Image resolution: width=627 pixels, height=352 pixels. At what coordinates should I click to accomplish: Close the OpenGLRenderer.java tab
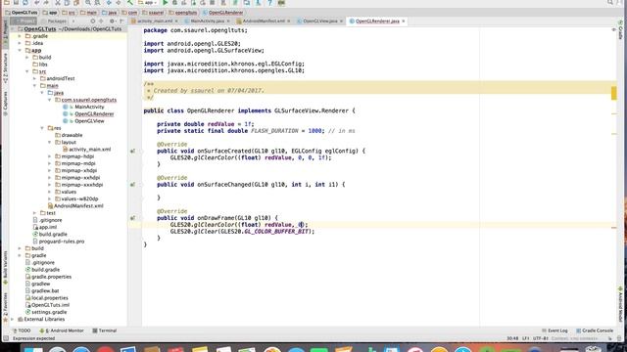[x=403, y=22]
